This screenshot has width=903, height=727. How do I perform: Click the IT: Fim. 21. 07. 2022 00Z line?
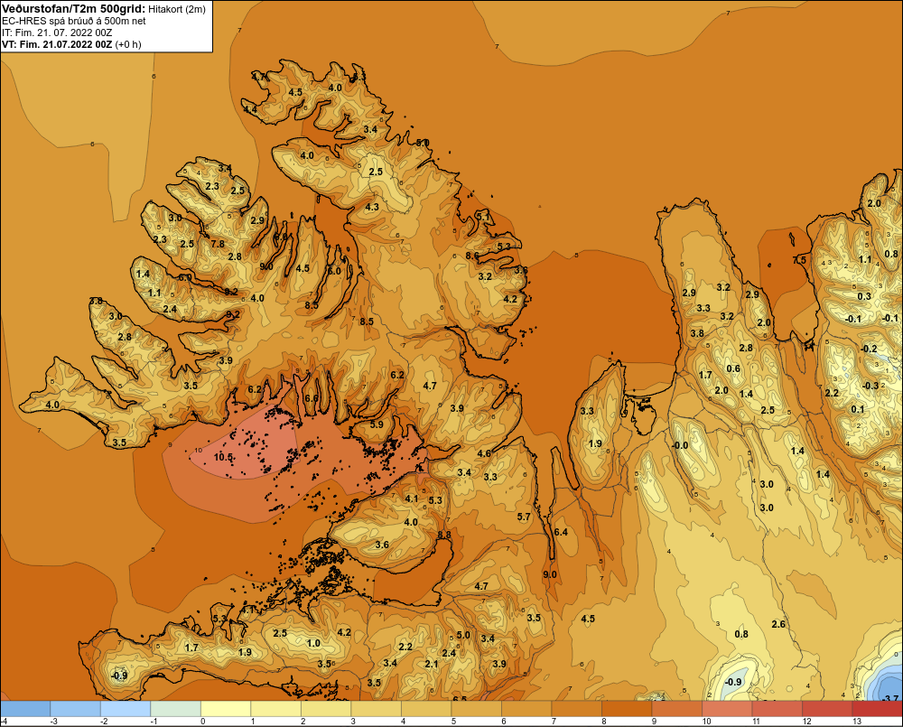56,33
